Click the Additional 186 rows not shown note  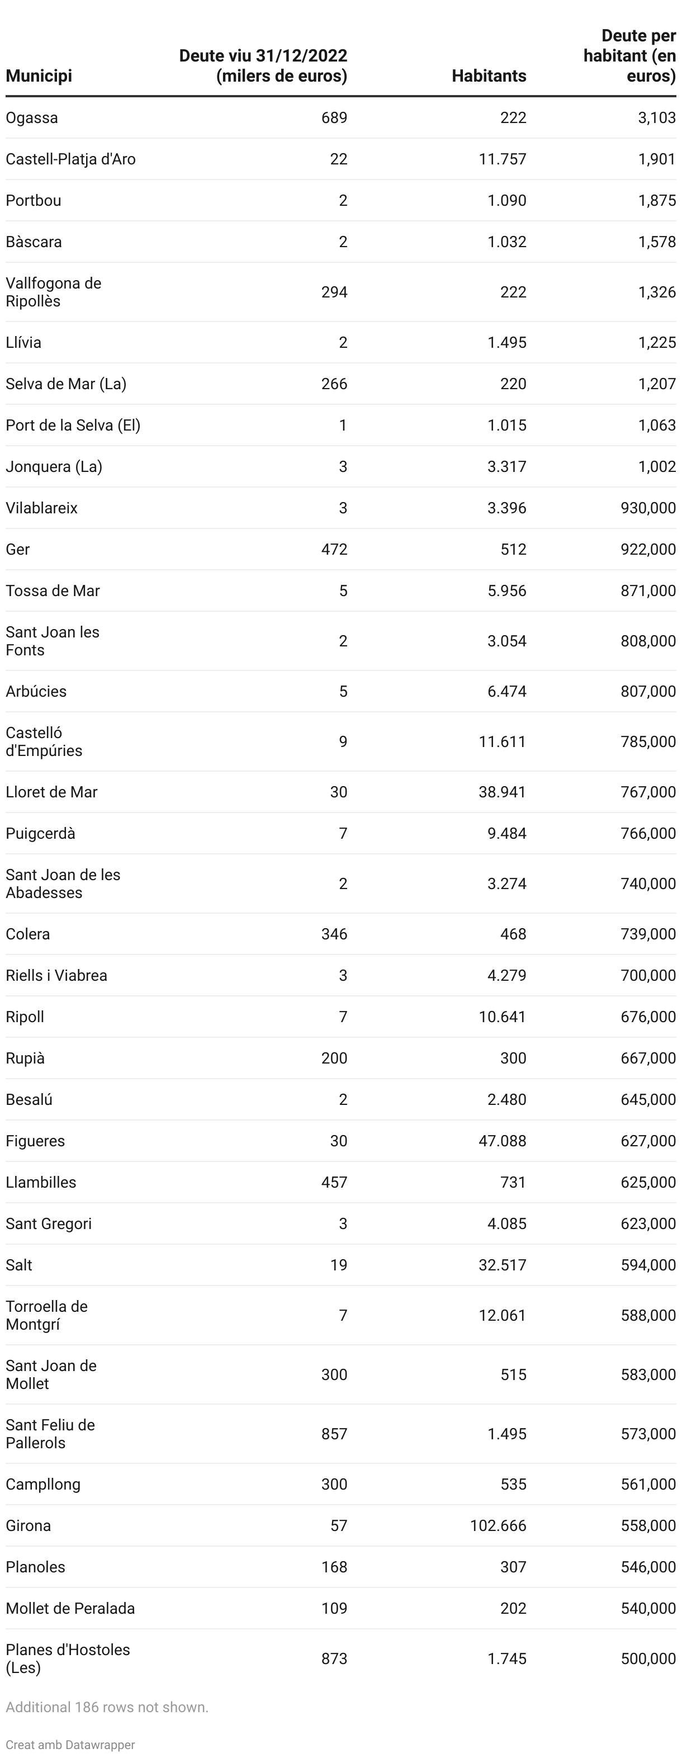point(107,1707)
